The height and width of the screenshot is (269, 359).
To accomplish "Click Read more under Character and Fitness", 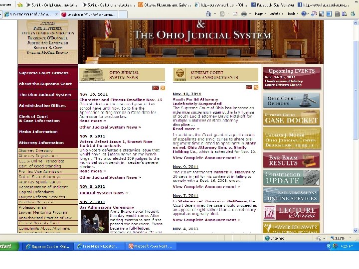I will pyautogui.click(x=93, y=121).
